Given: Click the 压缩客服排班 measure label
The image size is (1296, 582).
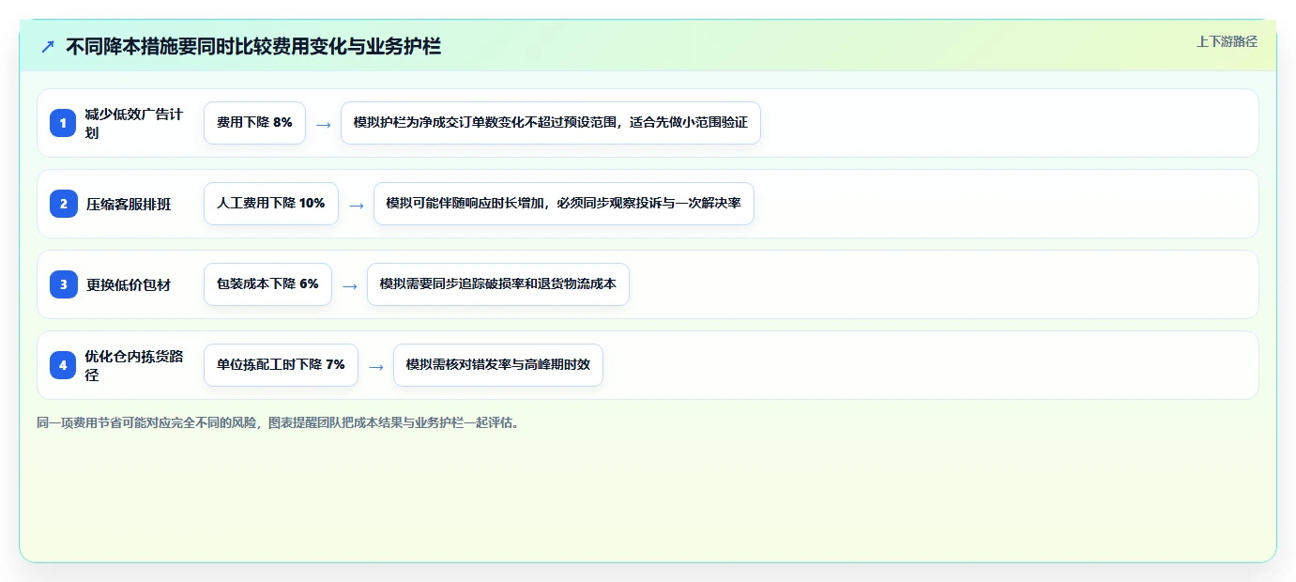Looking at the screenshot, I should pos(129,204).
